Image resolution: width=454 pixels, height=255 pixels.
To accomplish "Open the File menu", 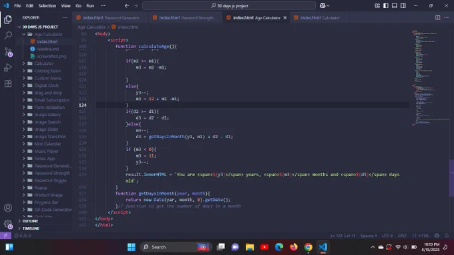I will pos(17,6).
